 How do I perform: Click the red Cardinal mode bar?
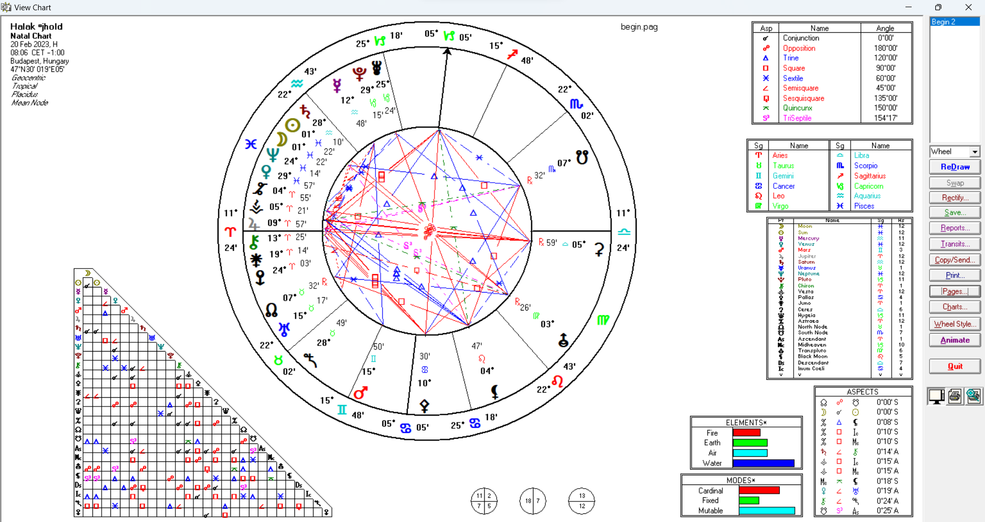pyautogui.click(x=759, y=491)
